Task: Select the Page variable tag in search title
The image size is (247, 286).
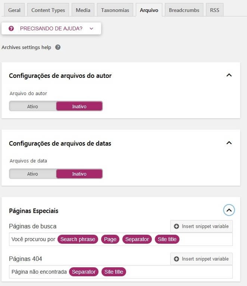Action: pos(110,239)
